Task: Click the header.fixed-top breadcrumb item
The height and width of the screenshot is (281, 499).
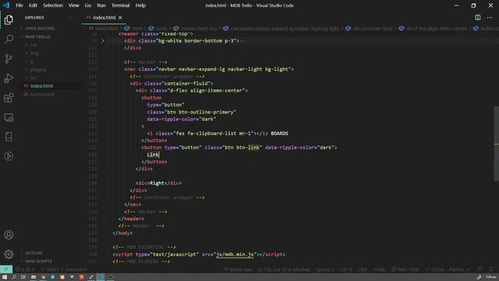Action: [196, 28]
